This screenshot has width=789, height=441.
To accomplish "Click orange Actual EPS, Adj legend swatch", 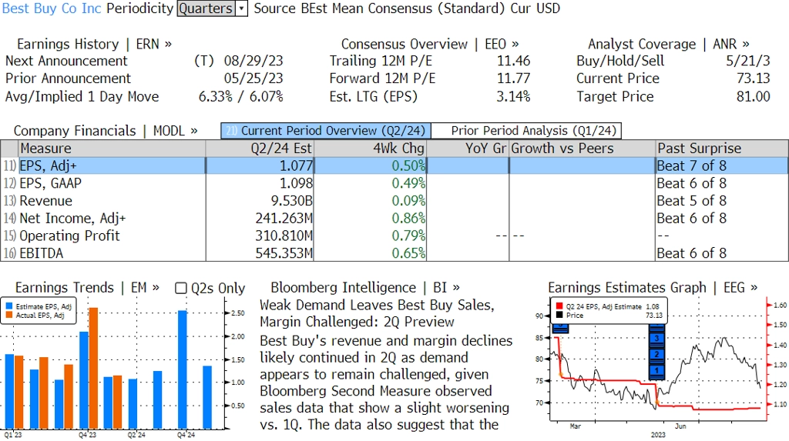I will click(x=9, y=316).
